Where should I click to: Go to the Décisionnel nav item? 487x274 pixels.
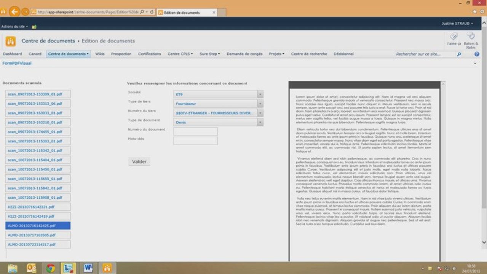(343, 54)
